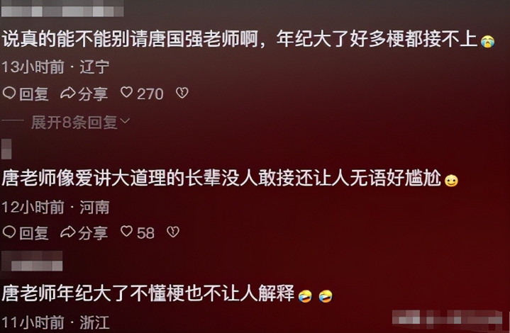Open the second commenter's blurred avatar
The image size is (510, 333).
tap(6, 149)
